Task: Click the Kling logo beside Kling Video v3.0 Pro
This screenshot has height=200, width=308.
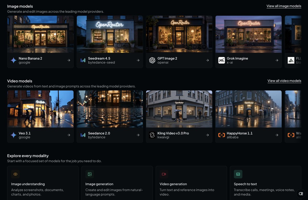Action: (152, 135)
